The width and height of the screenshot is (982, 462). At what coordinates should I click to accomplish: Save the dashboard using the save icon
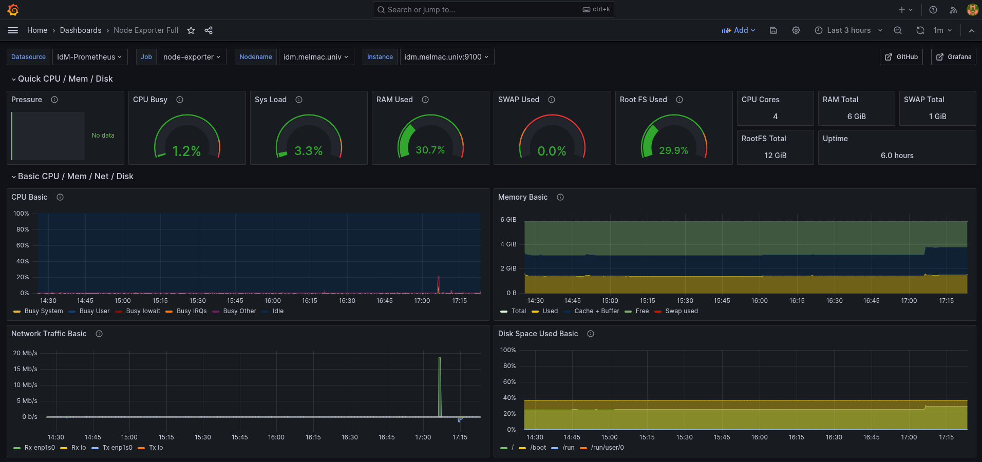click(x=773, y=30)
